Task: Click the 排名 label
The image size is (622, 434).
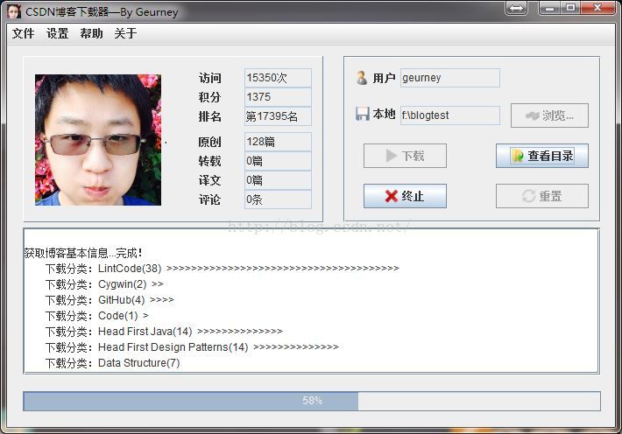Action: pyautogui.click(x=210, y=116)
